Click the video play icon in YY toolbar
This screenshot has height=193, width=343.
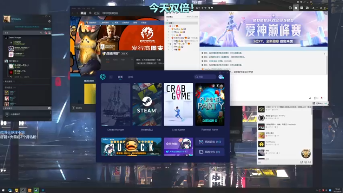[x=290, y=8]
